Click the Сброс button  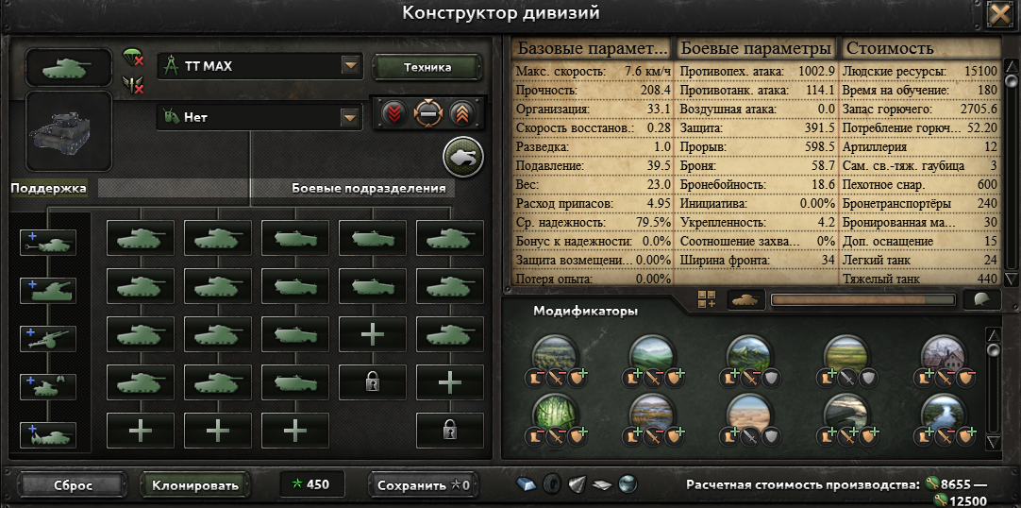click(73, 485)
